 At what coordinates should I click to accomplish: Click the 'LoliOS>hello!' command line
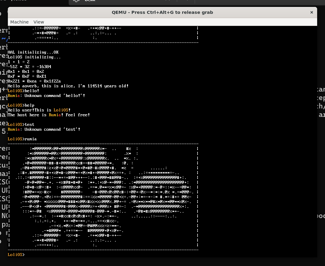pos(23,91)
